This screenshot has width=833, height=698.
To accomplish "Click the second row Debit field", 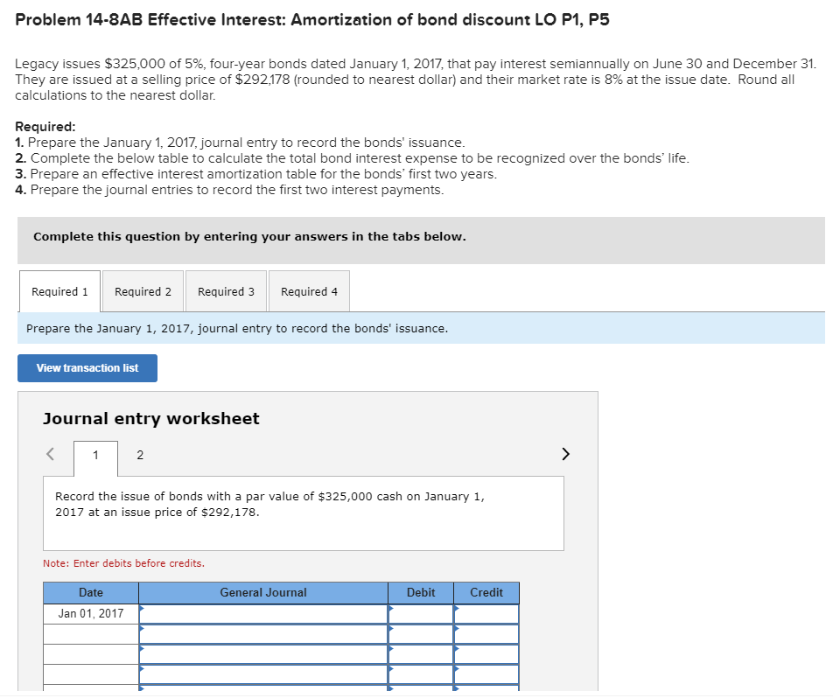I will pyautogui.click(x=421, y=632).
